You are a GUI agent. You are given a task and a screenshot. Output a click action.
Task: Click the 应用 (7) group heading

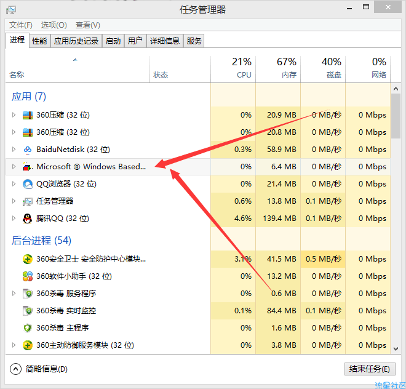(29, 97)
